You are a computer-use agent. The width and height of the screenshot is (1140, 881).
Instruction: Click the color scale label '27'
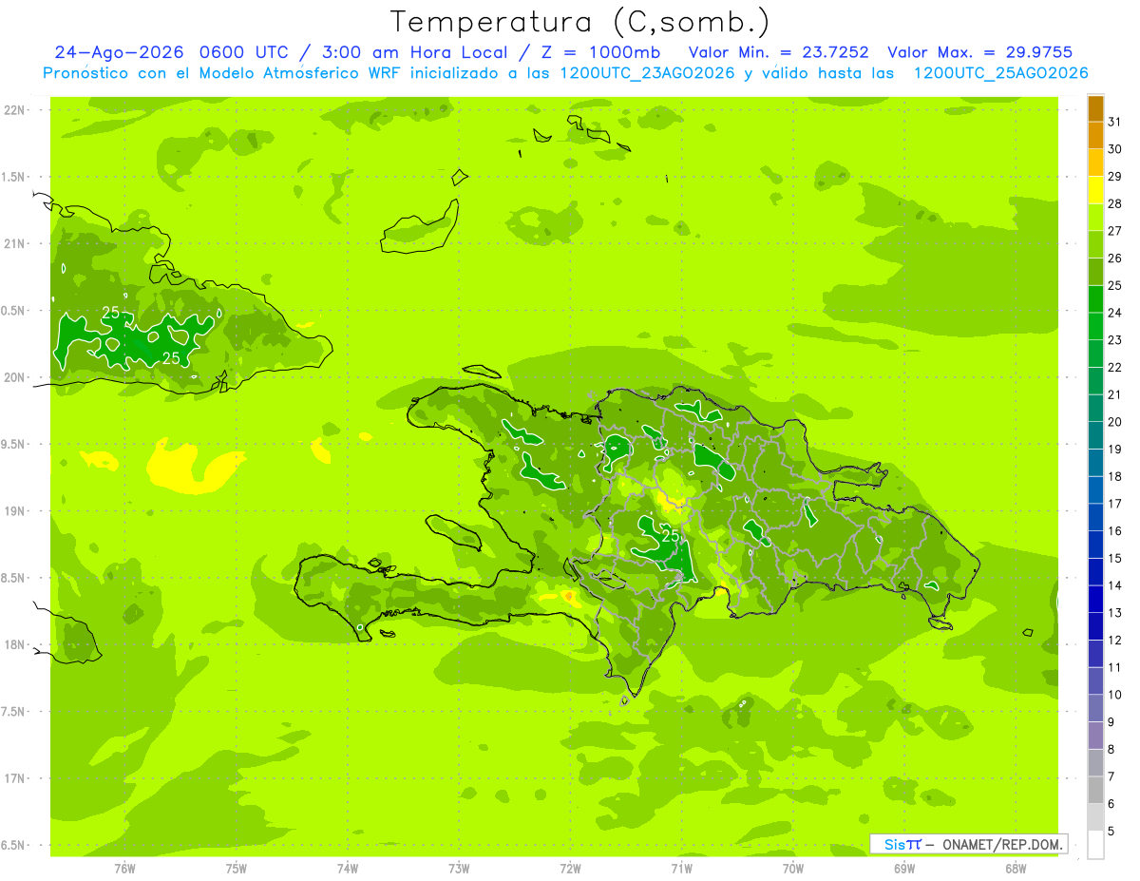tap(1115, 231)
